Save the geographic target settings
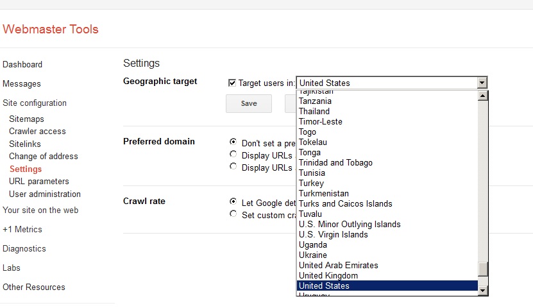 pos(249,103)
